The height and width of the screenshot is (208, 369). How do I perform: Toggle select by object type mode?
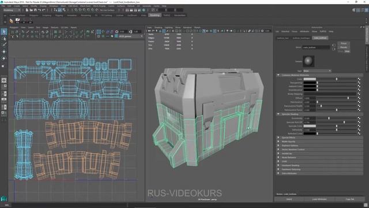coord(60,10)
